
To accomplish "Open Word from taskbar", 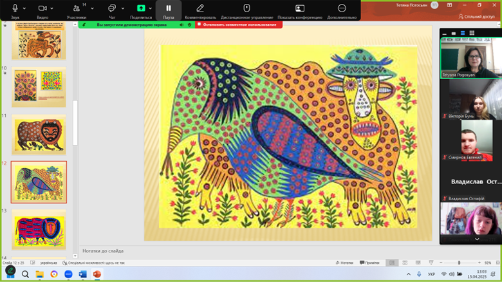I will point(82,274).
